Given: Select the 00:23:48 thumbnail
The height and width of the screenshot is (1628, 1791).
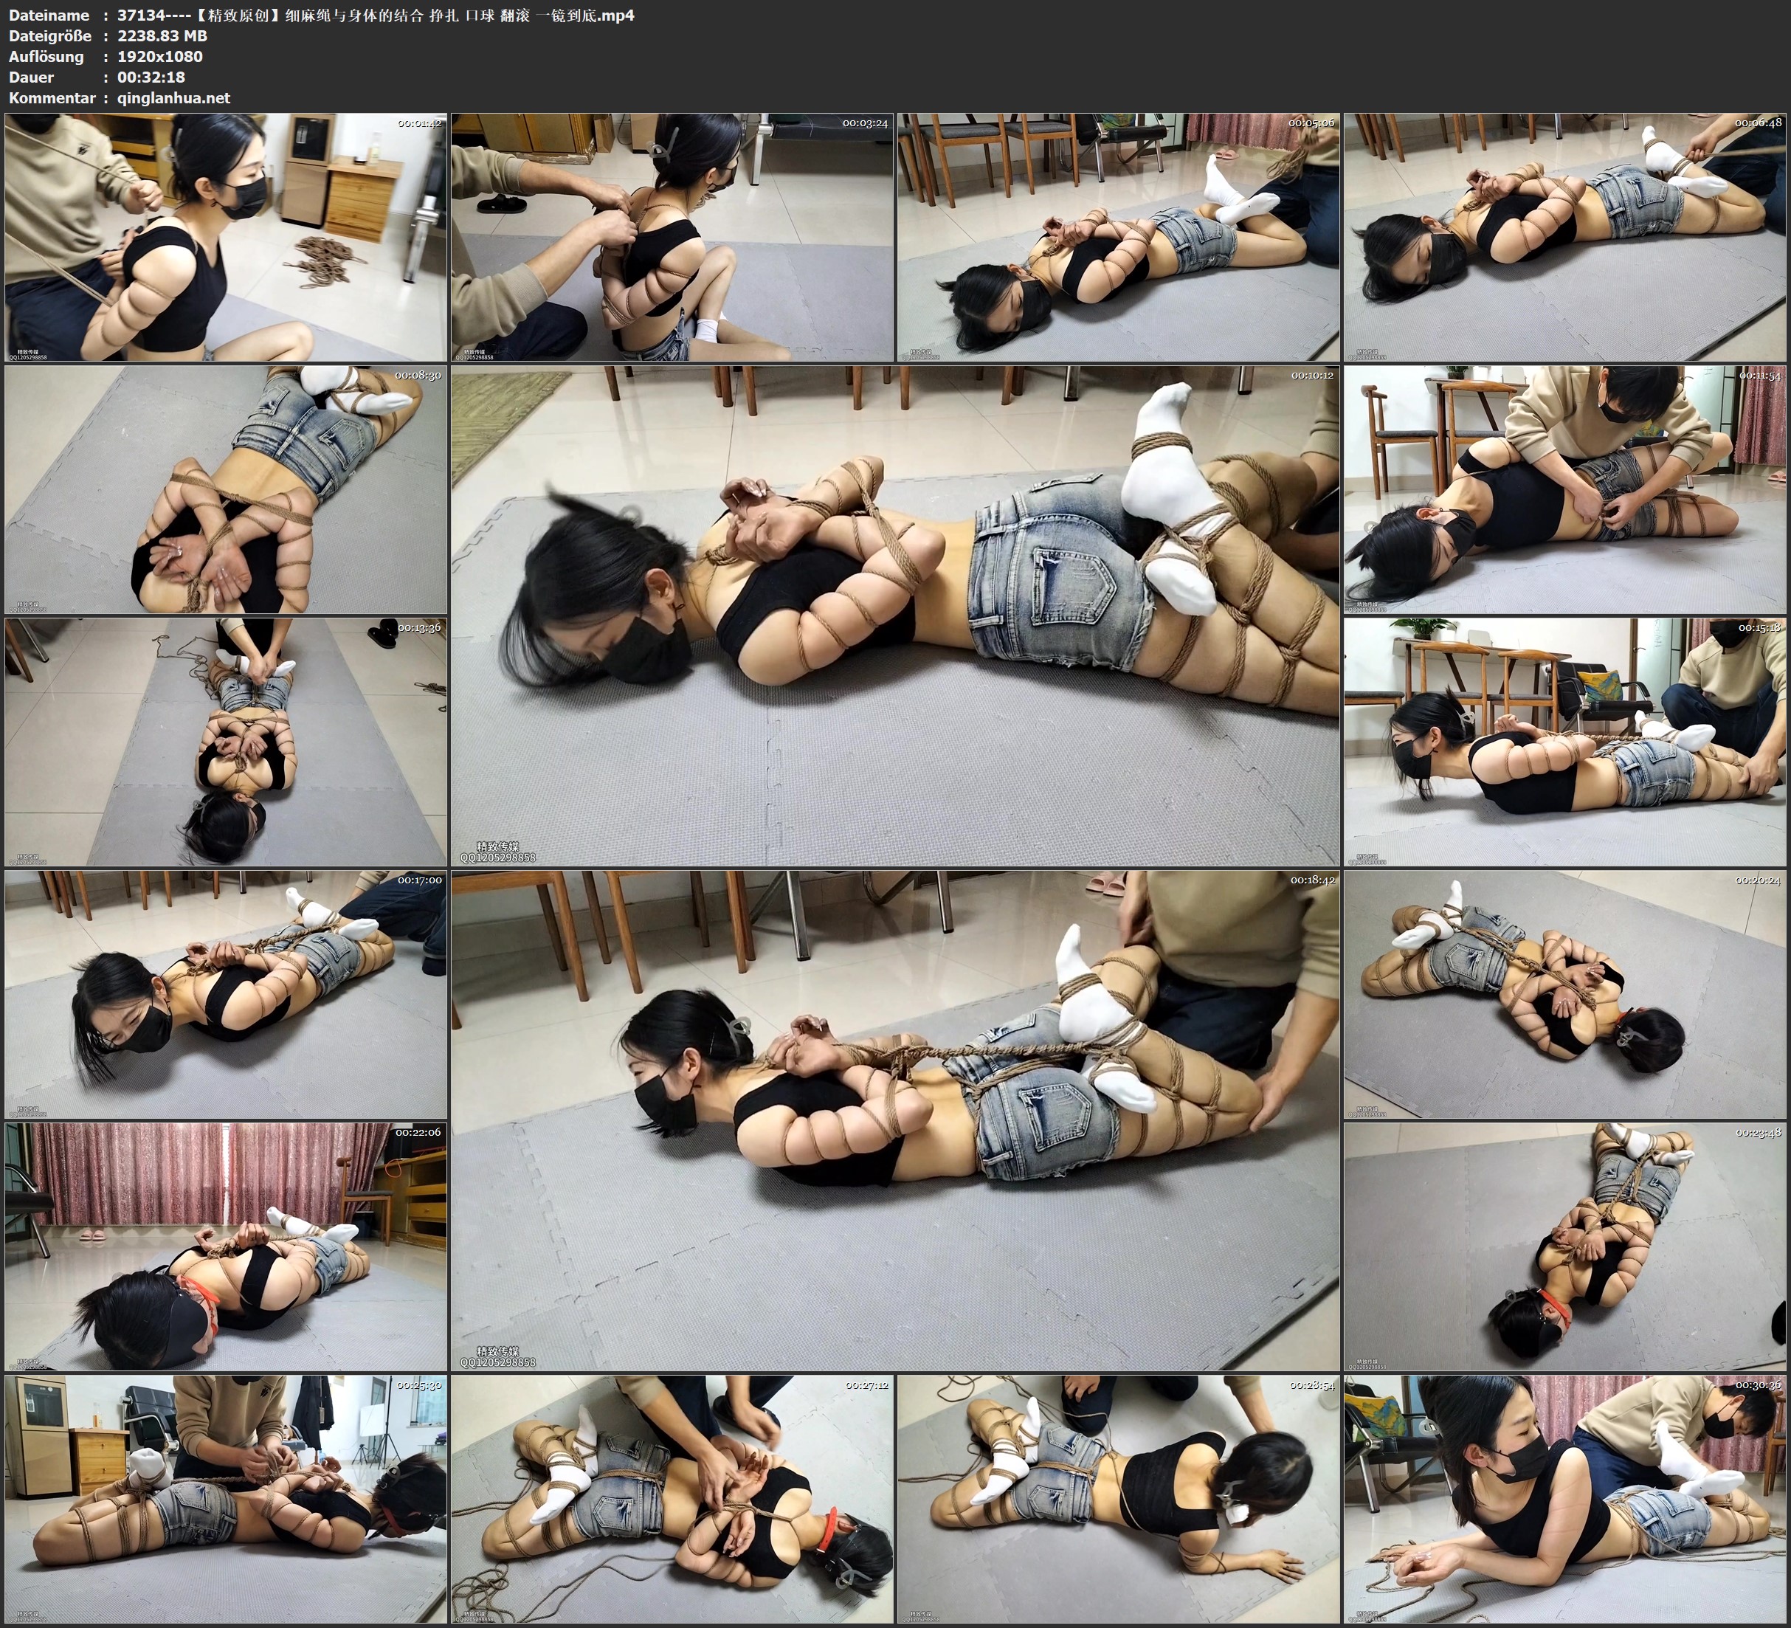Looking at the screenshot, I should (x=1564, y=1246).
